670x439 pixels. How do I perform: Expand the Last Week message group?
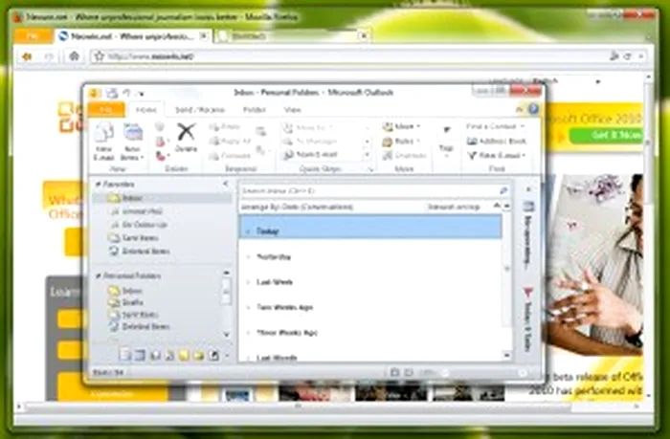248,282
